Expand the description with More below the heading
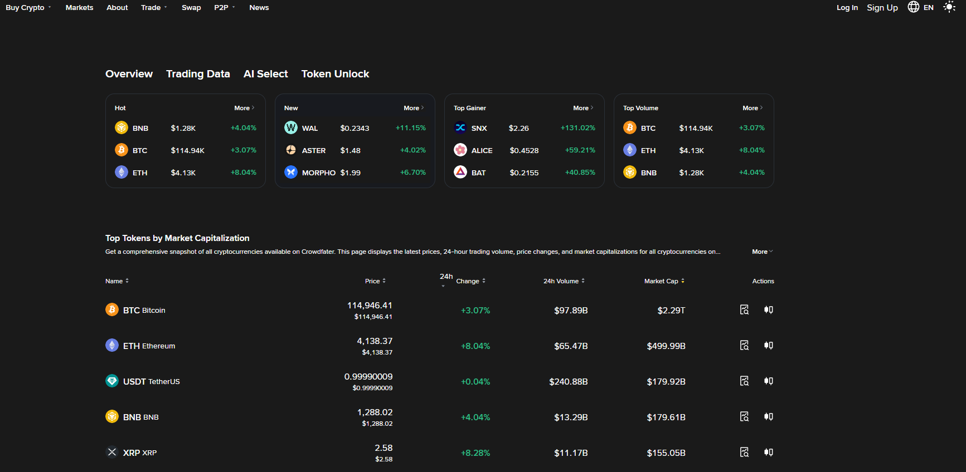 click(762, 252)
